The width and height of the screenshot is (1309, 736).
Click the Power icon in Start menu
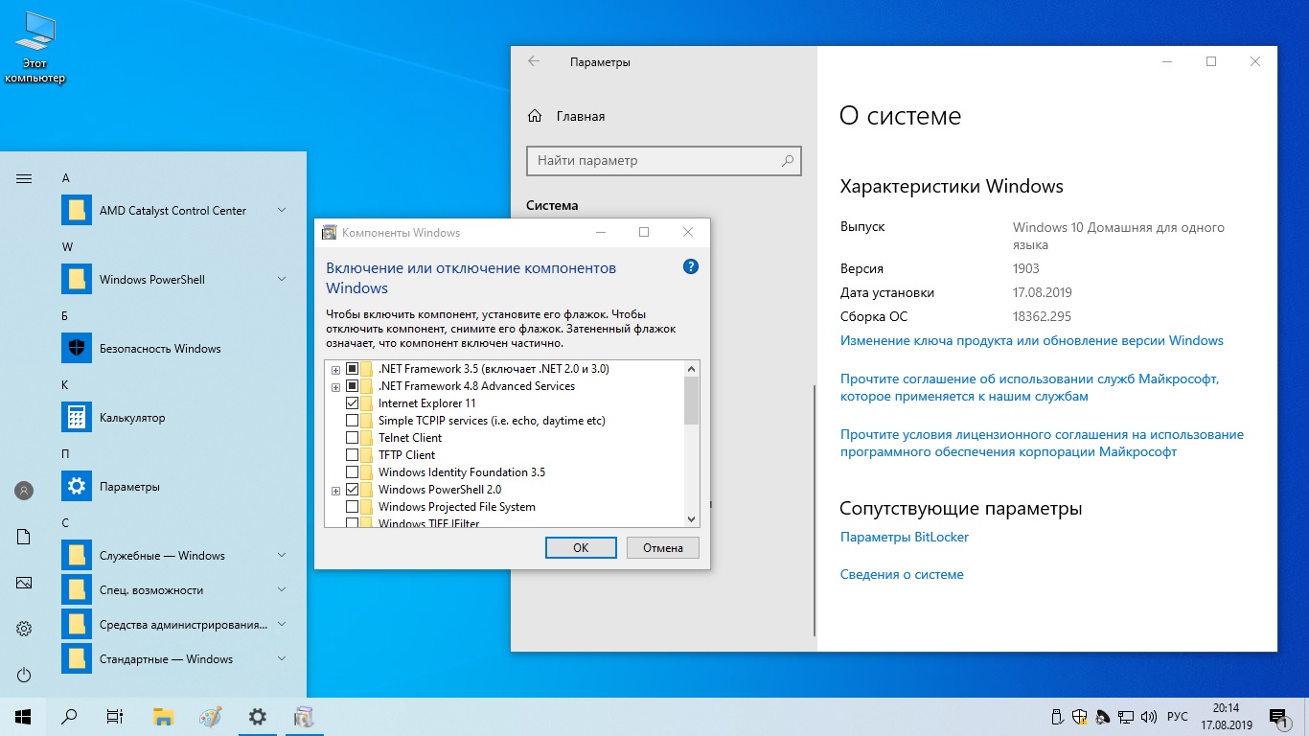coord(24,675)
